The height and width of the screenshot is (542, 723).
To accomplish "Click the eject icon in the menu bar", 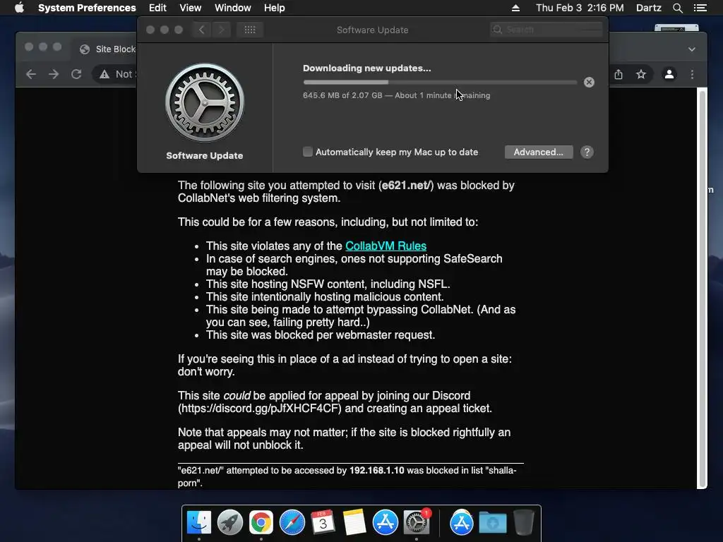I will pos(515,8).
